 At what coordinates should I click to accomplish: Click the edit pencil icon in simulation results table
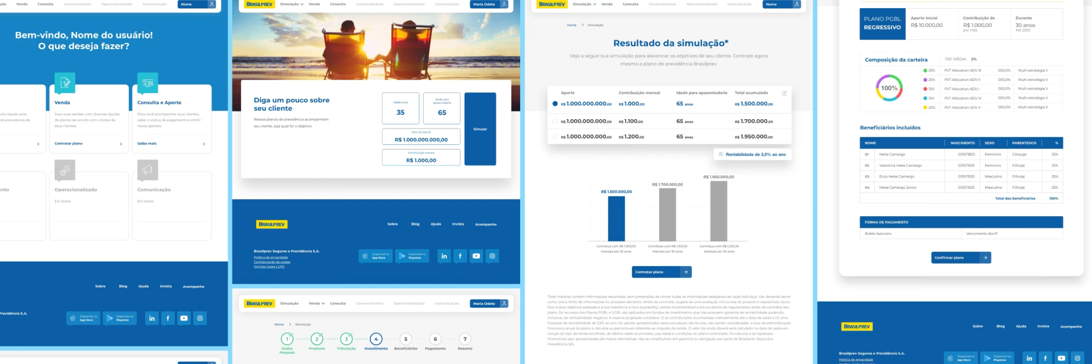click(x=784, y=93)
